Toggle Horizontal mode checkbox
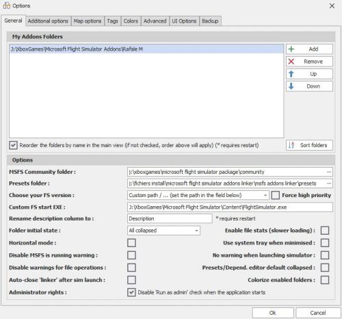 tap(131, 243)
